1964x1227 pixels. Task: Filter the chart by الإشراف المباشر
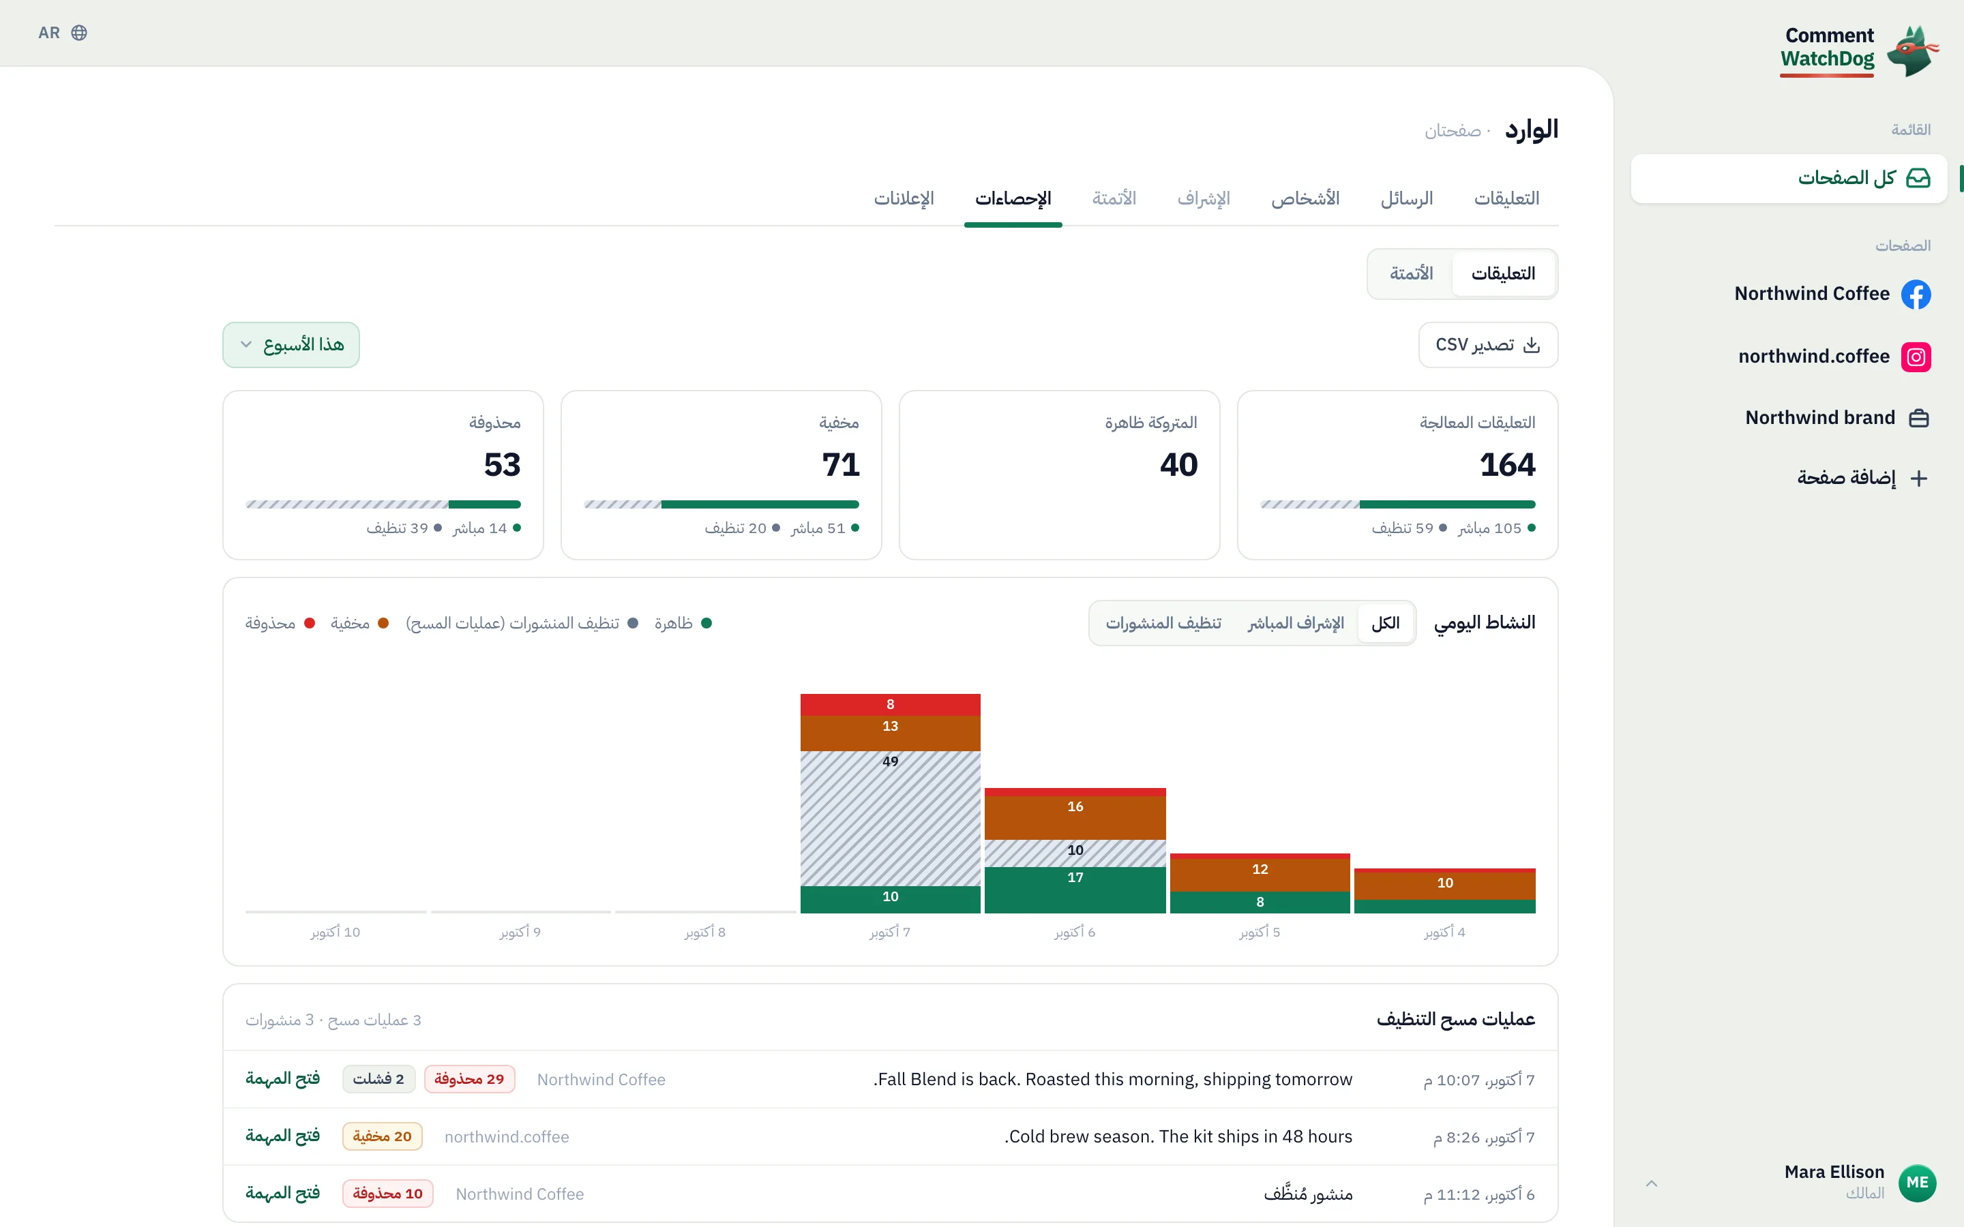tap(1295, 623)
